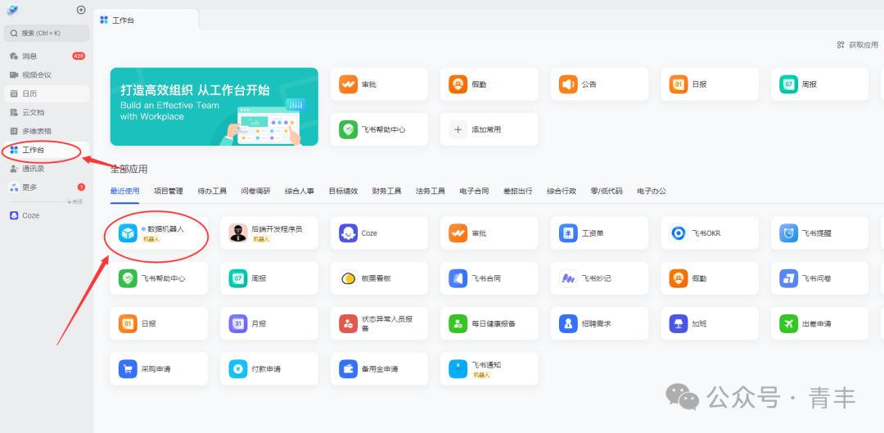
Task: Open the 备用金申请 app
Action: (380, 368)
